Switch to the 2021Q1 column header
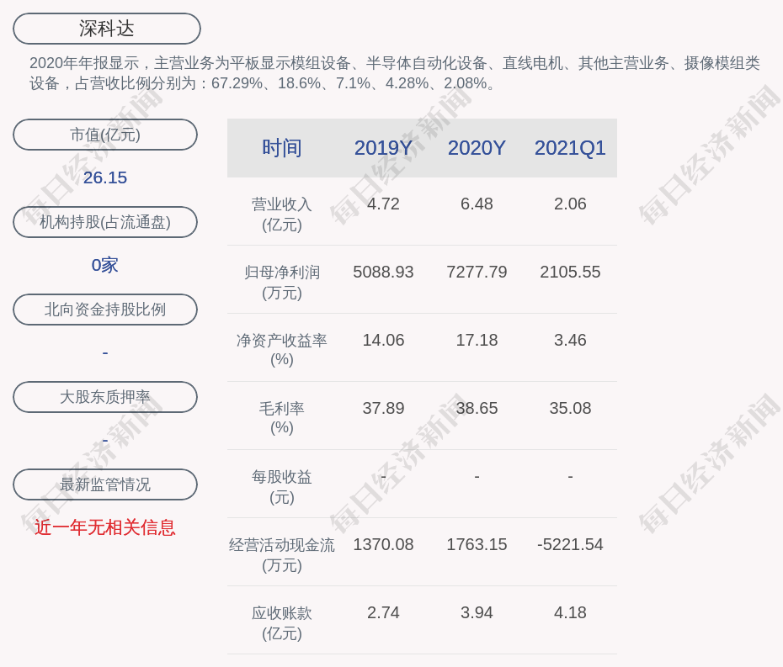The image size is (783, 667). pos(570,148)
